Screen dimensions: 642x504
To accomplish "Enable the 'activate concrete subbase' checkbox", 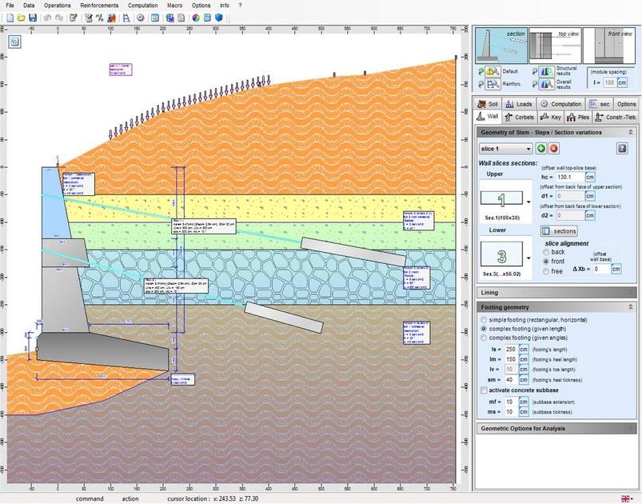I will [484, 390].
